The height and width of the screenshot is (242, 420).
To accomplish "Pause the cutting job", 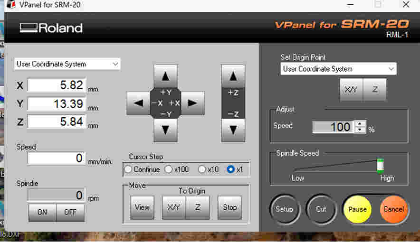I will click(357, 209).
